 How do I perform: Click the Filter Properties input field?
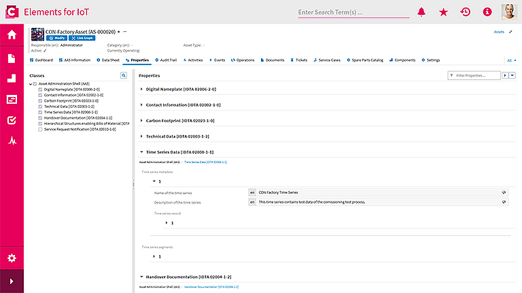pos(474,75)
